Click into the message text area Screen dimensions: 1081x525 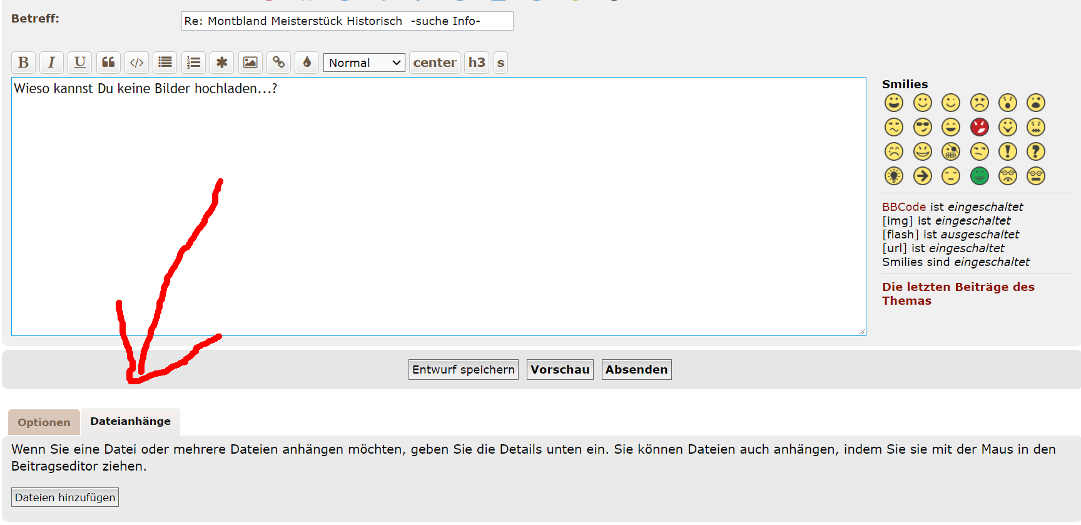tap(439, 206)
